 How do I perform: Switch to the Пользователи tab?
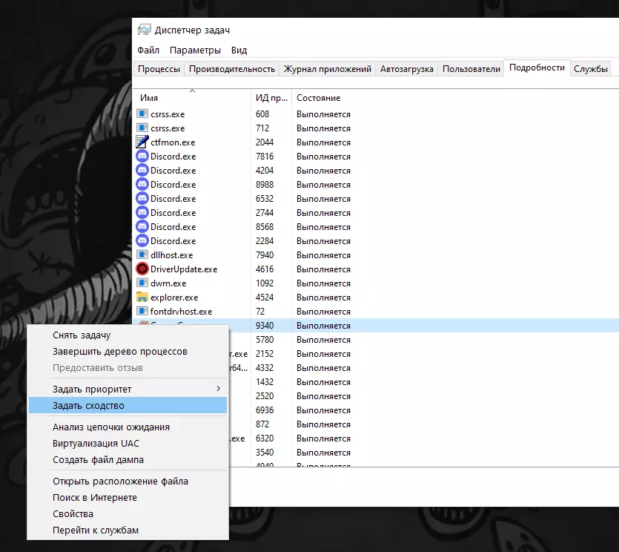[471, 69]
